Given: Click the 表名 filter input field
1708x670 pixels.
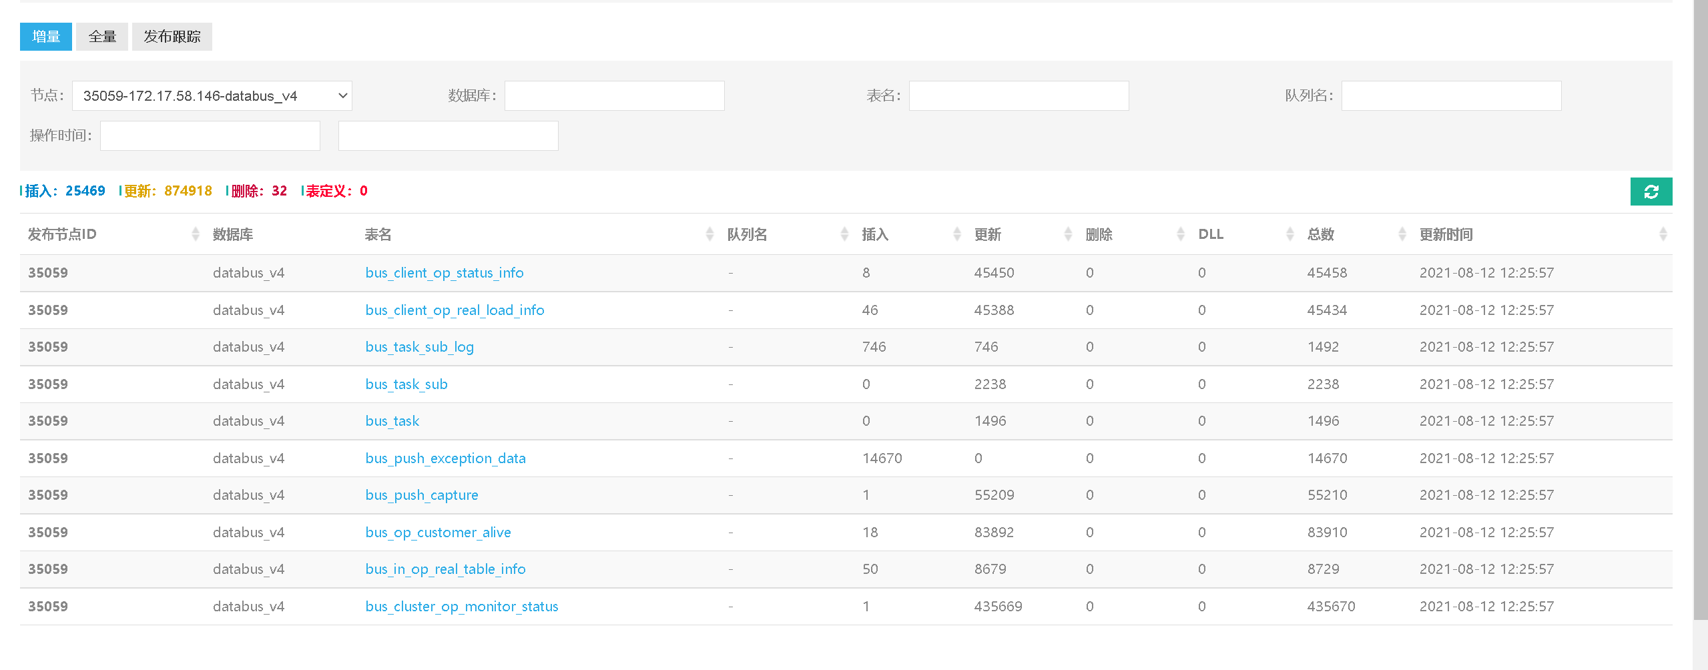Looking at the screenshot, I should 1019,96.
